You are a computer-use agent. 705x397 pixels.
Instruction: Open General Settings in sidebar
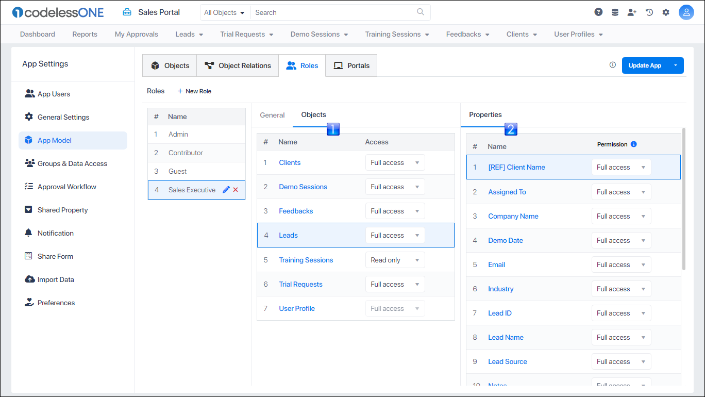click(73, 117)
